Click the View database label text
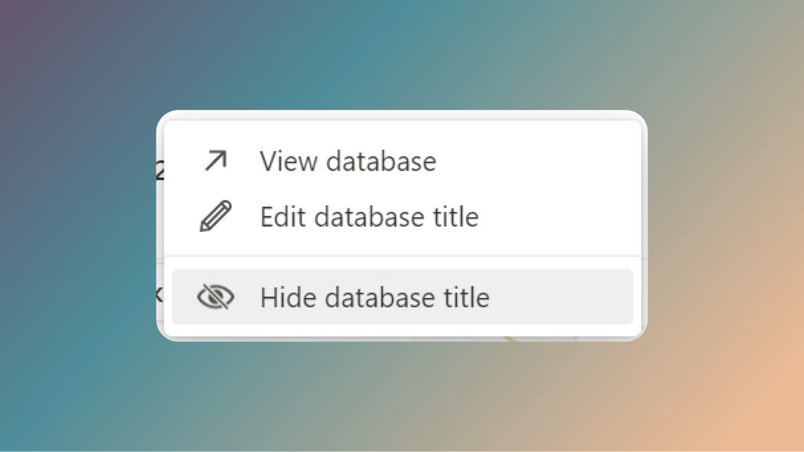804x452 pixels. 348,161
